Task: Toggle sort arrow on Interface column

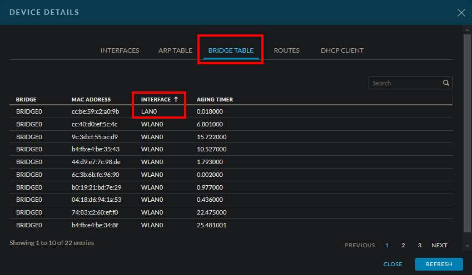Action: click(x=176, y=99)
